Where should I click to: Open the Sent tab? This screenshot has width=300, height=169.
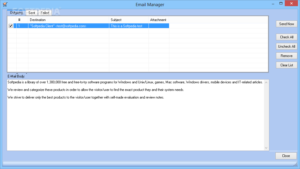point(32,13)
